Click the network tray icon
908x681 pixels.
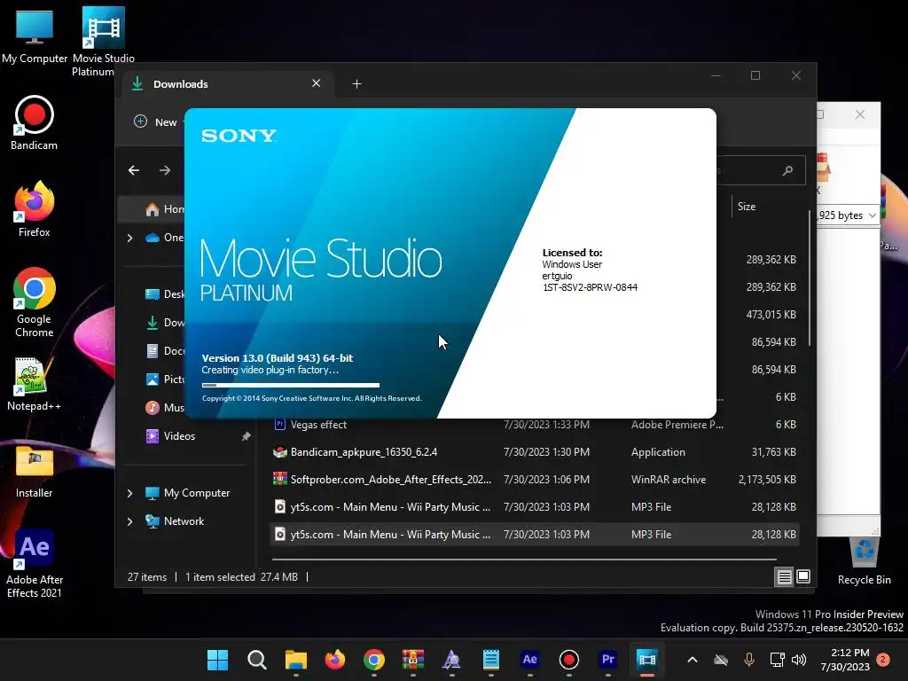click(x=777, y=660)
